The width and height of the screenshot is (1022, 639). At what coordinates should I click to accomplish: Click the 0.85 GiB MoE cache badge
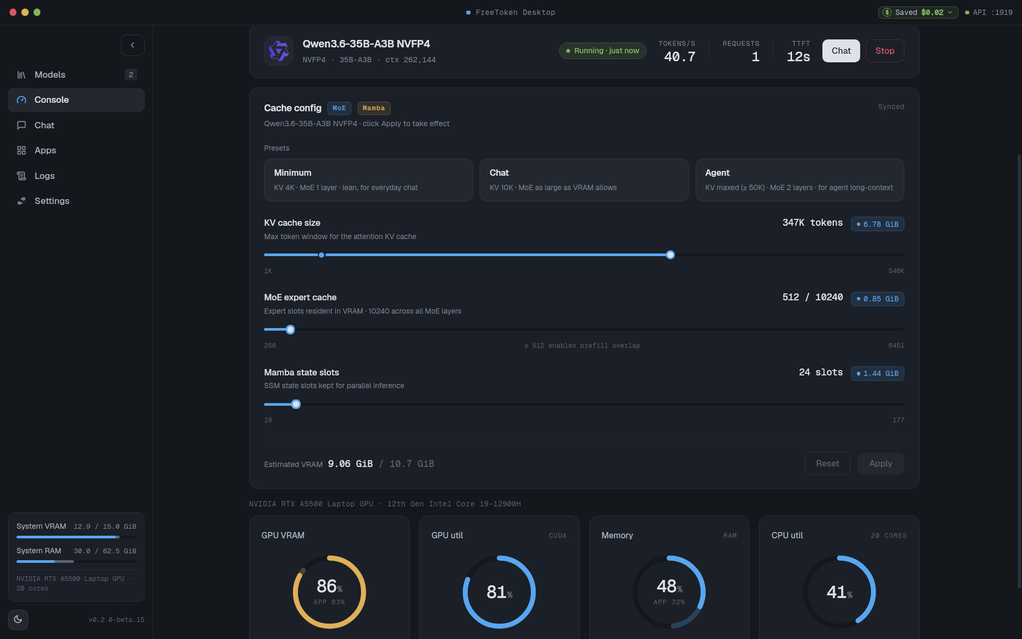[x=878, y=299]
